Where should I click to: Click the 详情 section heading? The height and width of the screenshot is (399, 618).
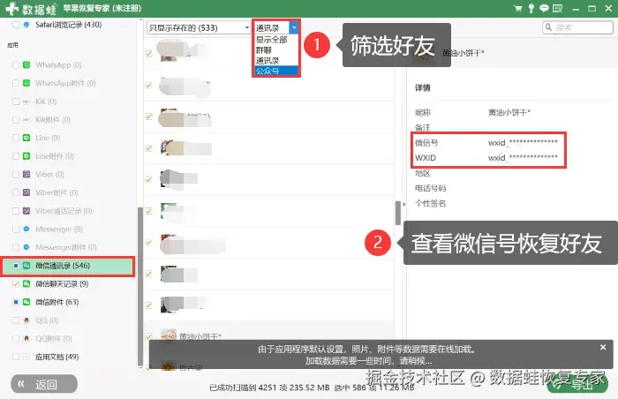coord(423,88)
